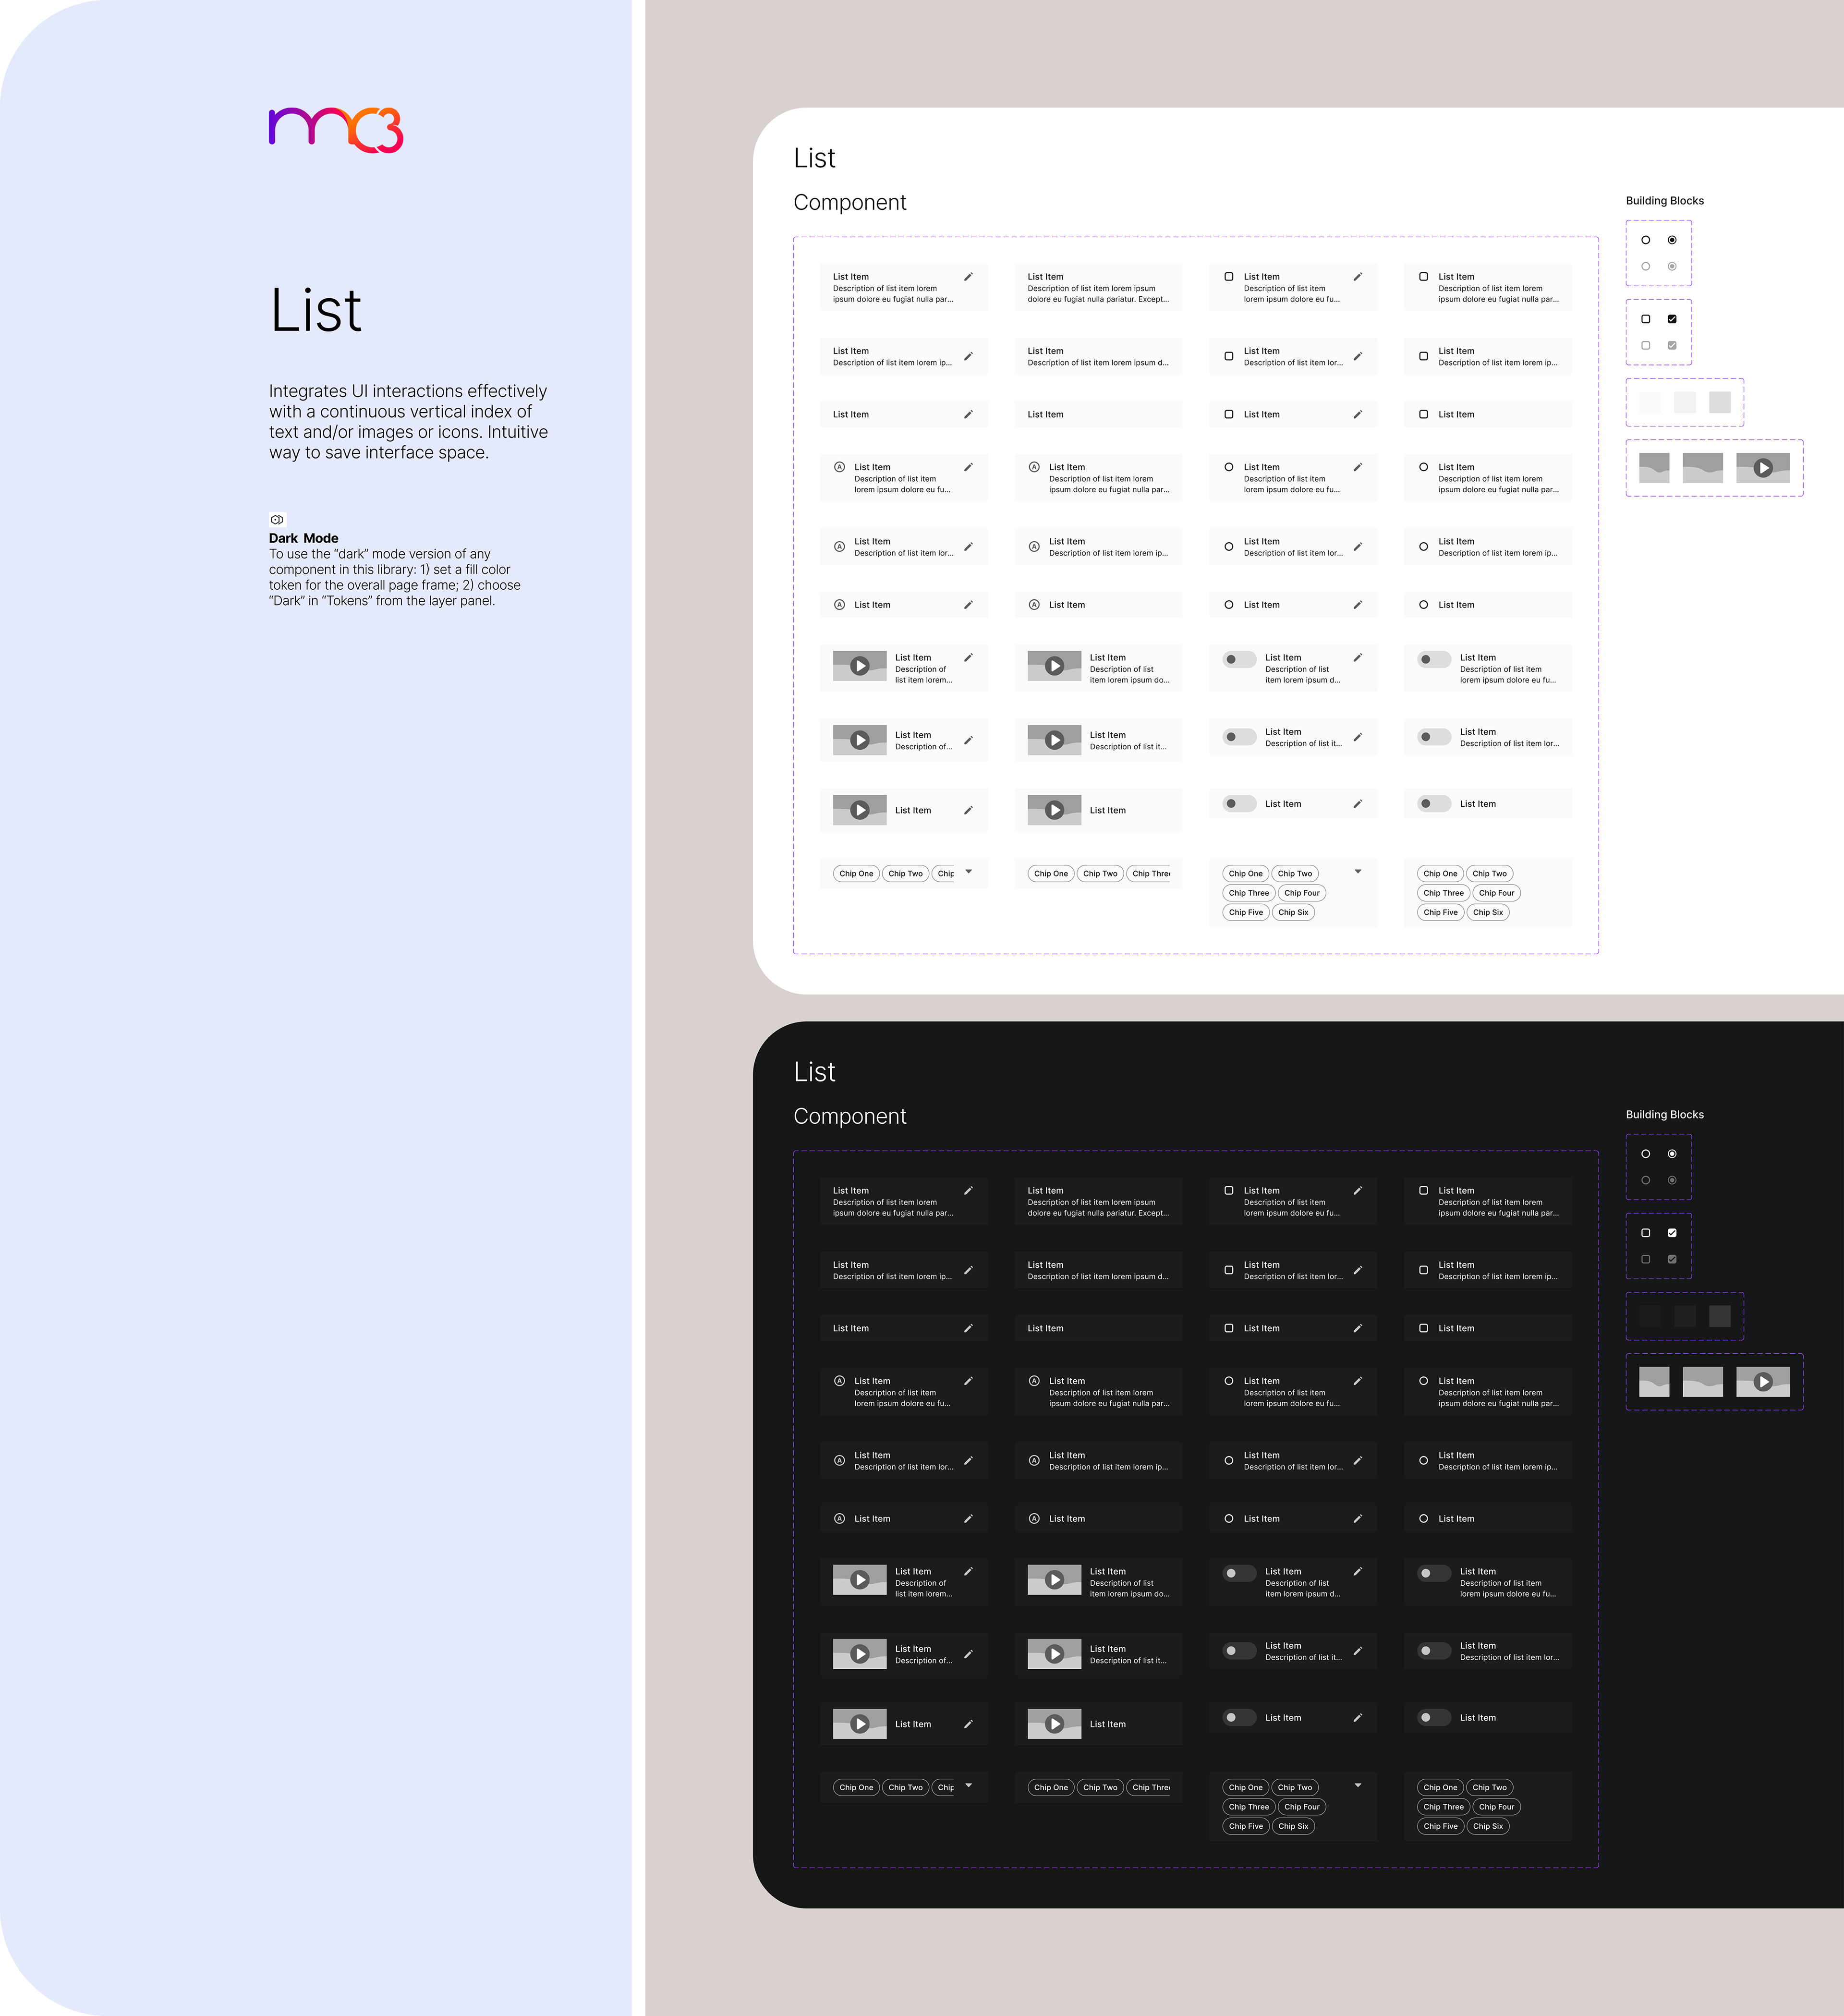Click 'Component' heading in the light panel
1844x2016 pixels.
point(850,203)
